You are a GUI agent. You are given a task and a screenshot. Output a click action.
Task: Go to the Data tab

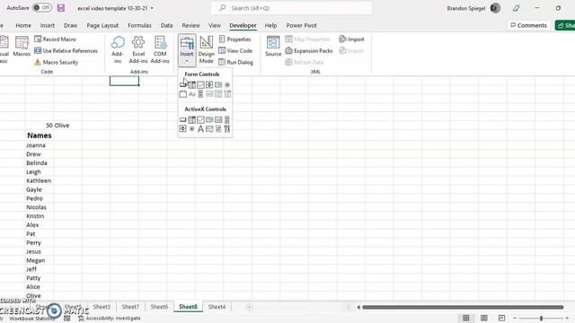pos(166,25)
